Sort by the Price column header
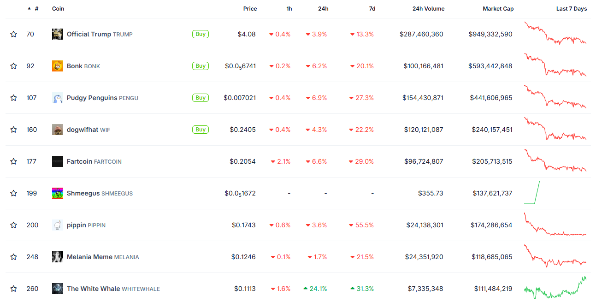Screen dimensions: 596x302 pyautogui.click(x=250, y=9)
